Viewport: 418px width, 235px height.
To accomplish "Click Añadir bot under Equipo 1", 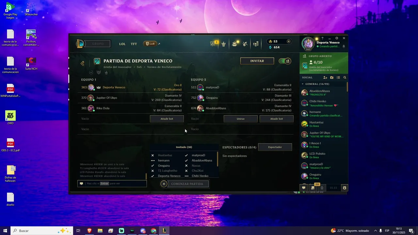I will tap(167, 119).
